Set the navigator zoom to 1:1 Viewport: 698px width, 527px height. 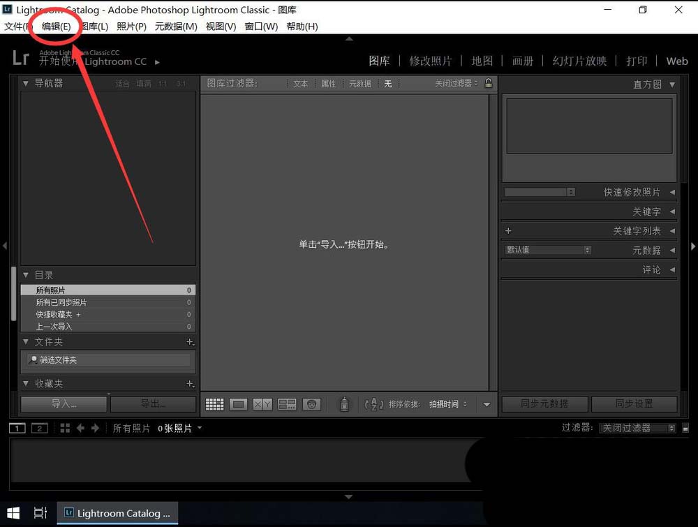coord(163,84)
